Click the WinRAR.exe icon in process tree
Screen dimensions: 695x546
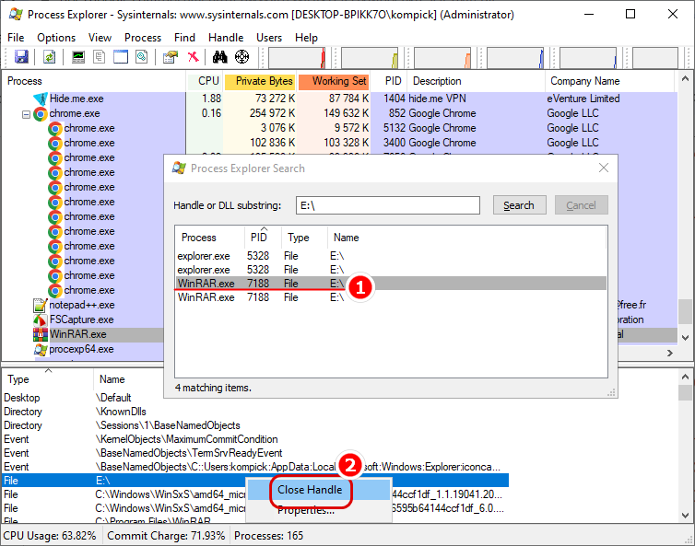click(x=41, y=334)
